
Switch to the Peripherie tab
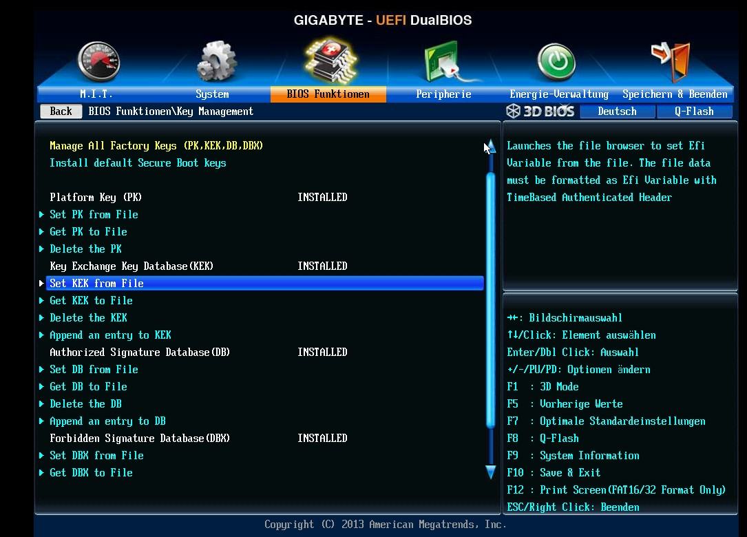pyautogui.click(x=443, y=94)
